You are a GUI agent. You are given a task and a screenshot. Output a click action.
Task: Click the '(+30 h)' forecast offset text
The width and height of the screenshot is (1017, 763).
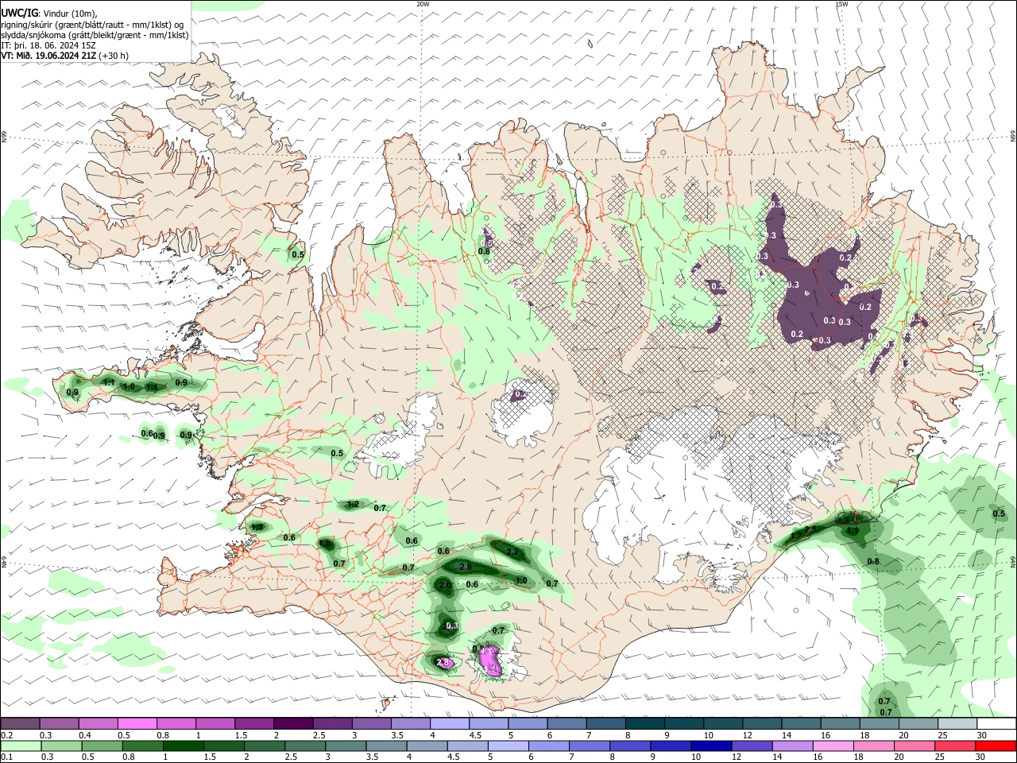coord(114,56)
